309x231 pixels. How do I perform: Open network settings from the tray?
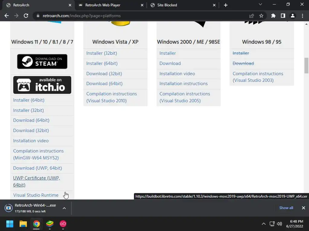[272, 224]
